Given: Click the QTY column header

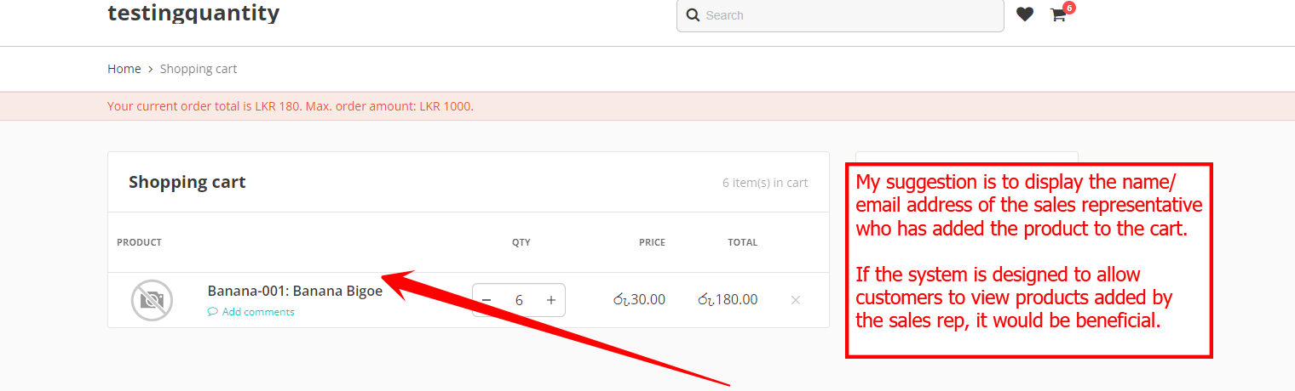Looking at the screenshot, I should coord(521,242).
